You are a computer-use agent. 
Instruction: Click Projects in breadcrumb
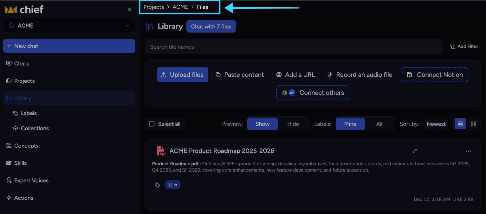[x=154, y=7]
